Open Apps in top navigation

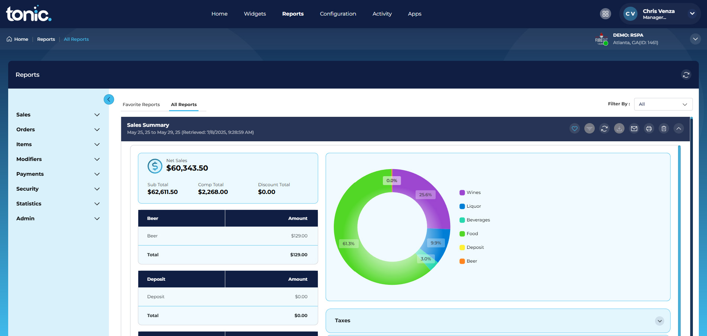click(414, 14)
